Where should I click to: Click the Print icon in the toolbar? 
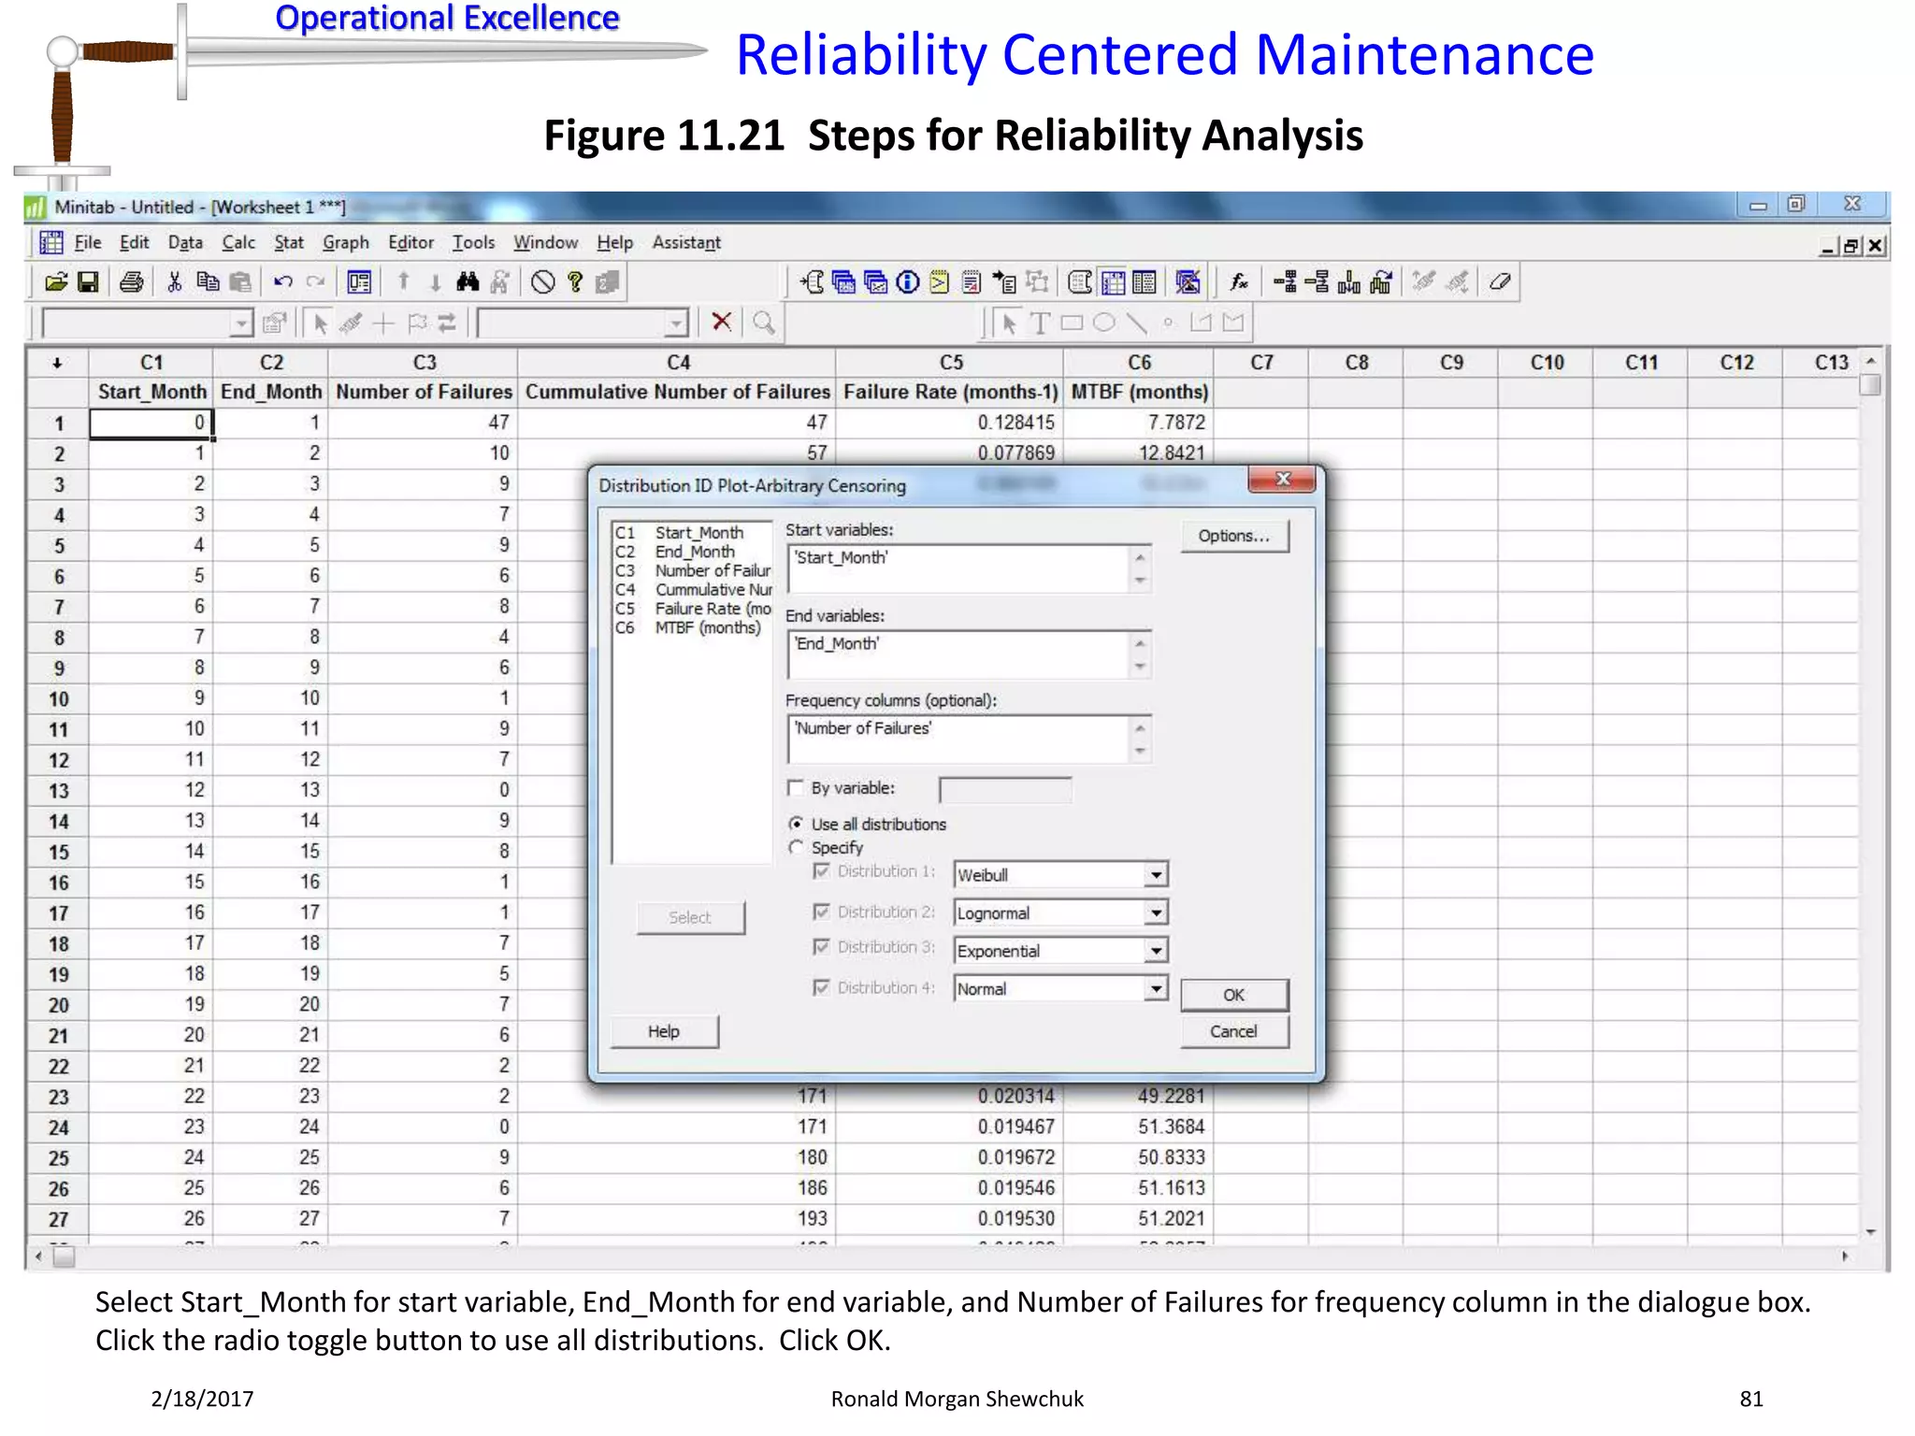132,281
